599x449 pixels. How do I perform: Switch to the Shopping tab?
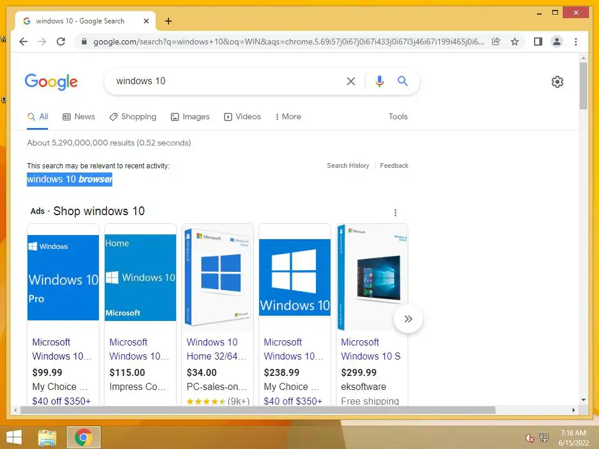coord(133,117)
